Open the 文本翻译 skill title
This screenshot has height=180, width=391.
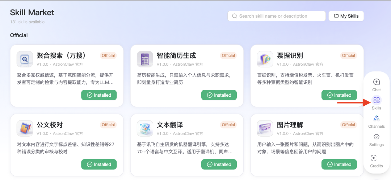(x=170, y=125)
